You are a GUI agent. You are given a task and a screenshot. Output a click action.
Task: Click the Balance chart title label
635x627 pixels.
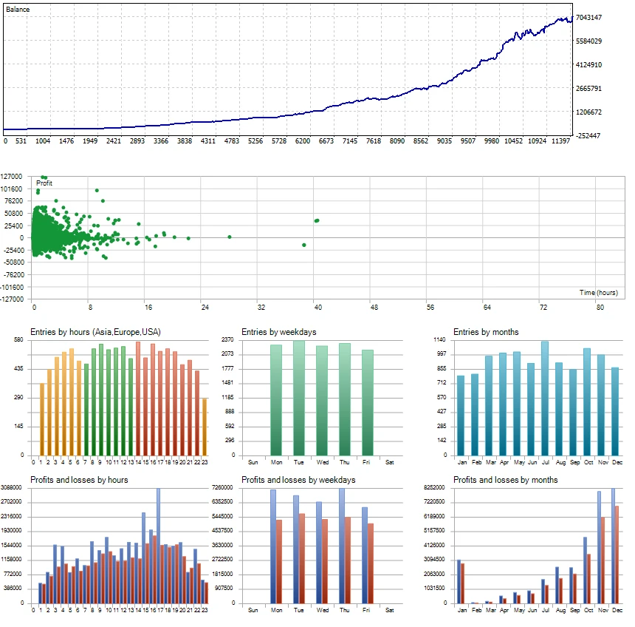click(x=18, y=9)
